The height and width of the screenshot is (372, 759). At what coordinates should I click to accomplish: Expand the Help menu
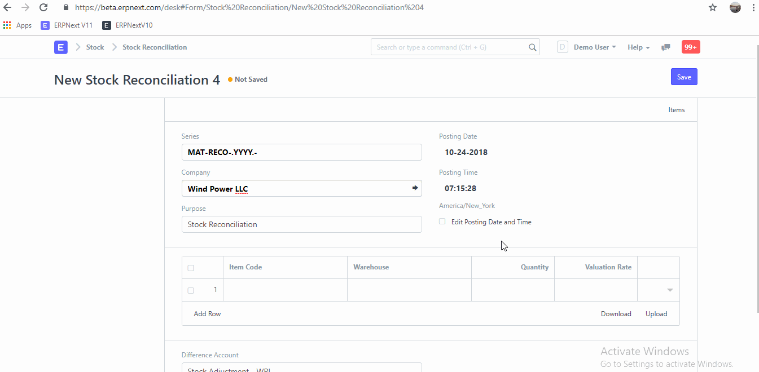(638, 47)
